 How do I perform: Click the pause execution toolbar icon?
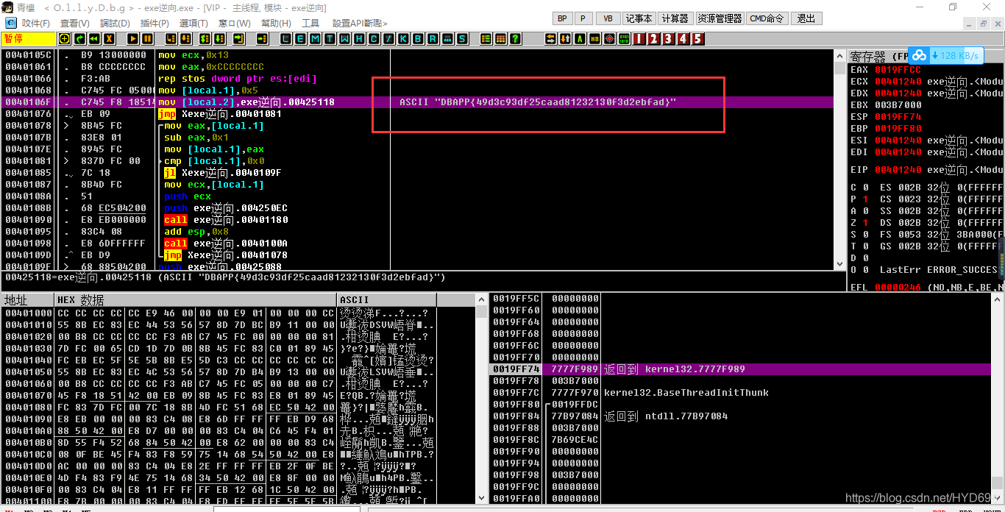147,38
